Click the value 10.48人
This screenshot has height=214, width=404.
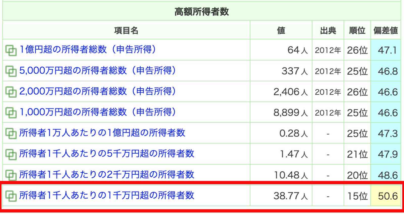(x=291, y=175)
